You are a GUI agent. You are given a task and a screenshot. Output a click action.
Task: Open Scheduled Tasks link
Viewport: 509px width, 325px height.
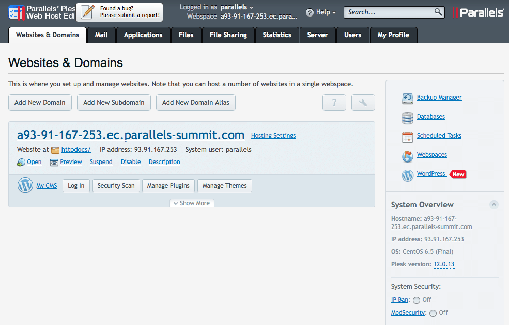click(439, 136)
